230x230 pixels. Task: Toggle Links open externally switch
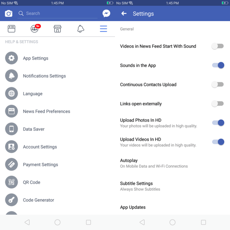[x=218, y=104]
